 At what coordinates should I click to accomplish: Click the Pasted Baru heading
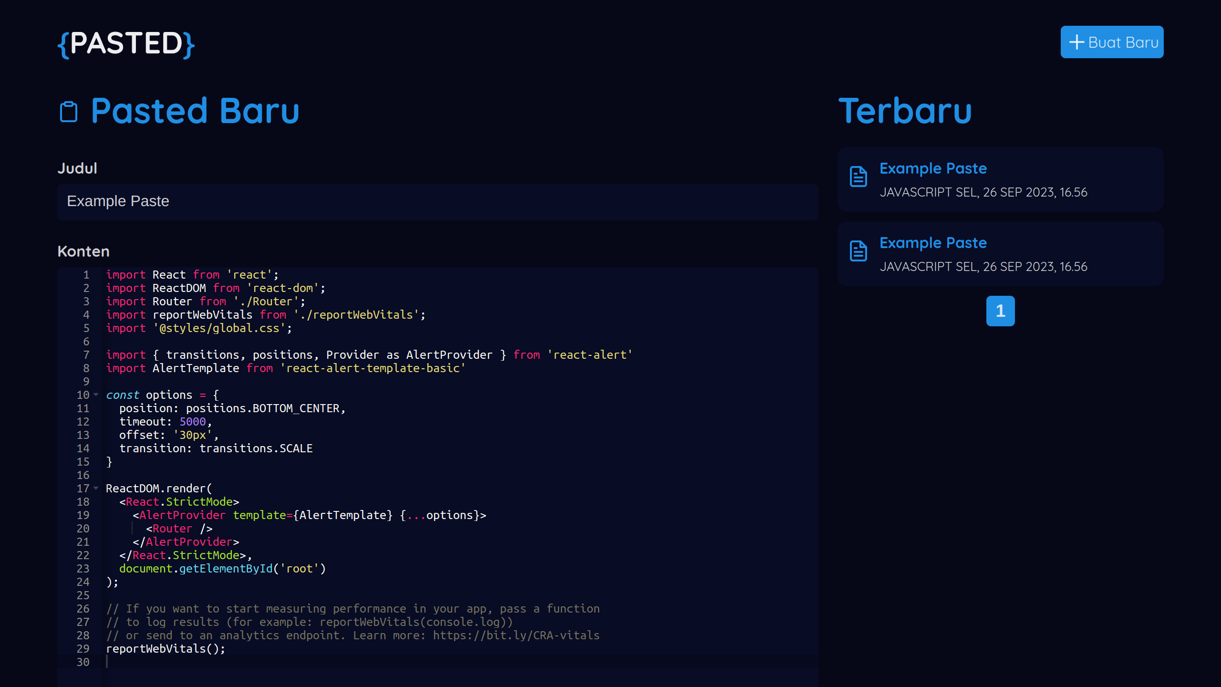[195, 111]
